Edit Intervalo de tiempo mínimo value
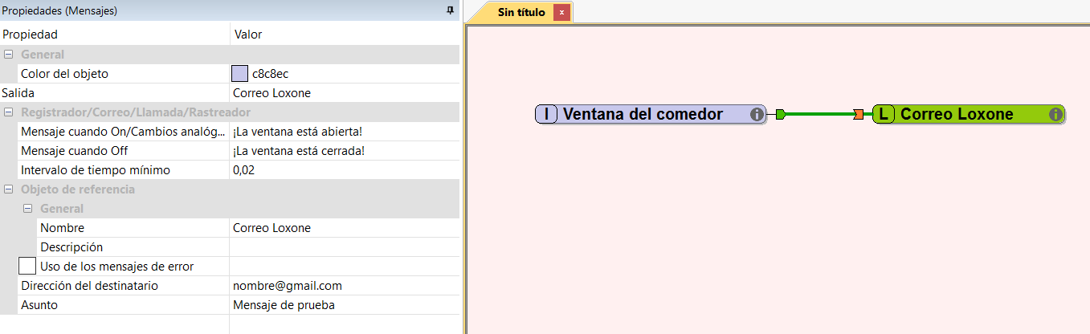The width and height of the screenshot is (1090, 334). 343,170
